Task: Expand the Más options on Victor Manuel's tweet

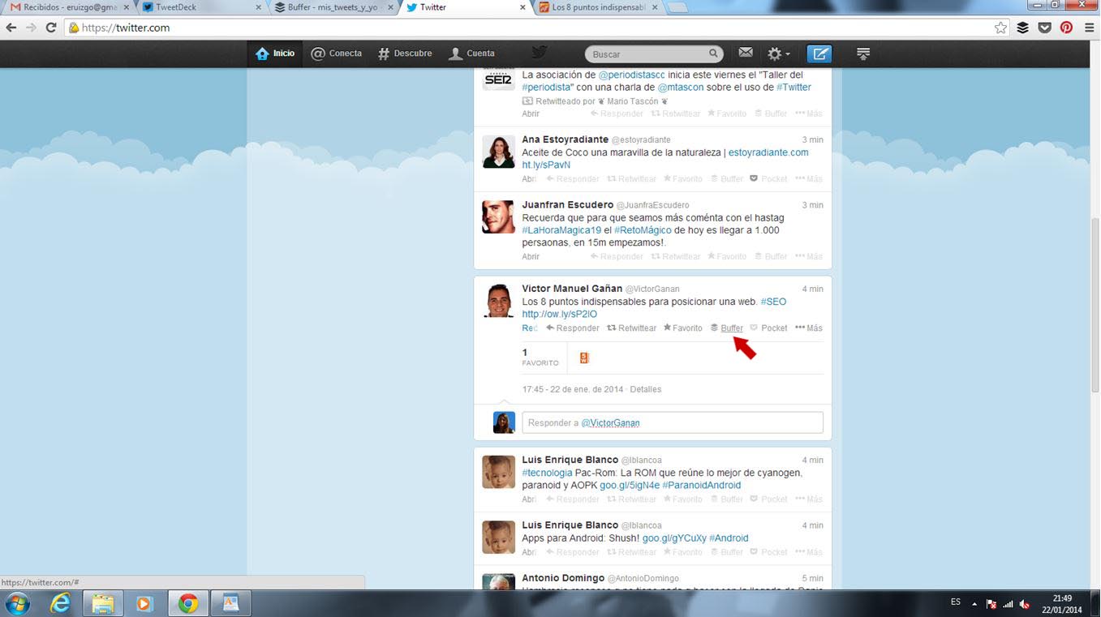Action: [809, 328]
